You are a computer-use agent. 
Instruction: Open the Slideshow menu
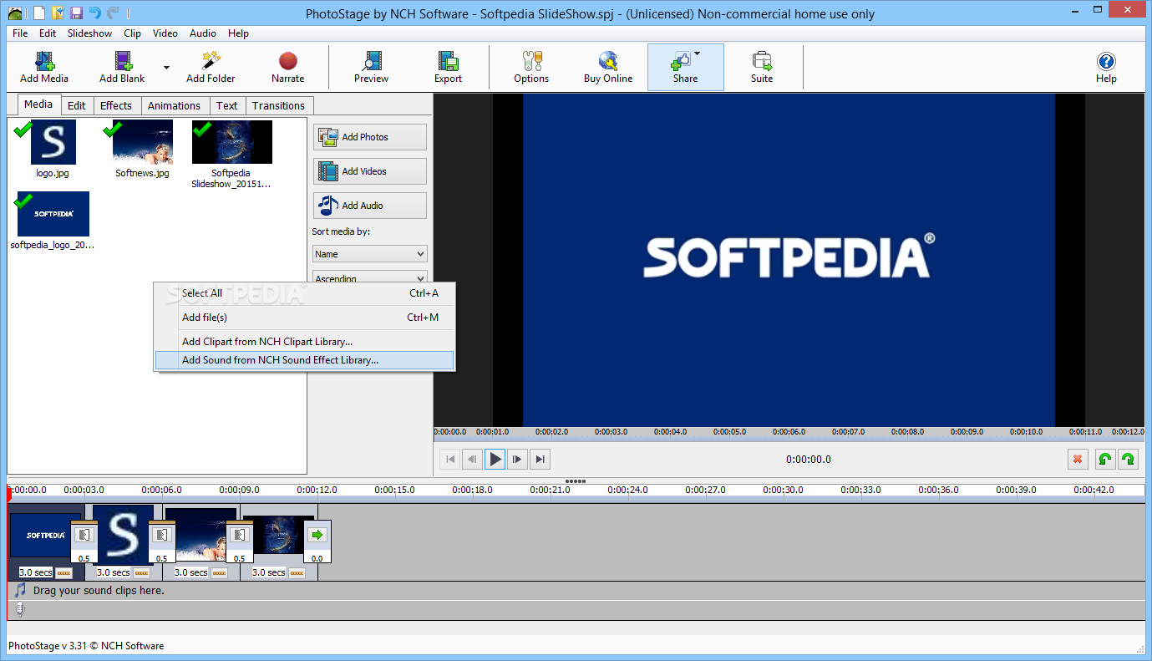point(89,33)
